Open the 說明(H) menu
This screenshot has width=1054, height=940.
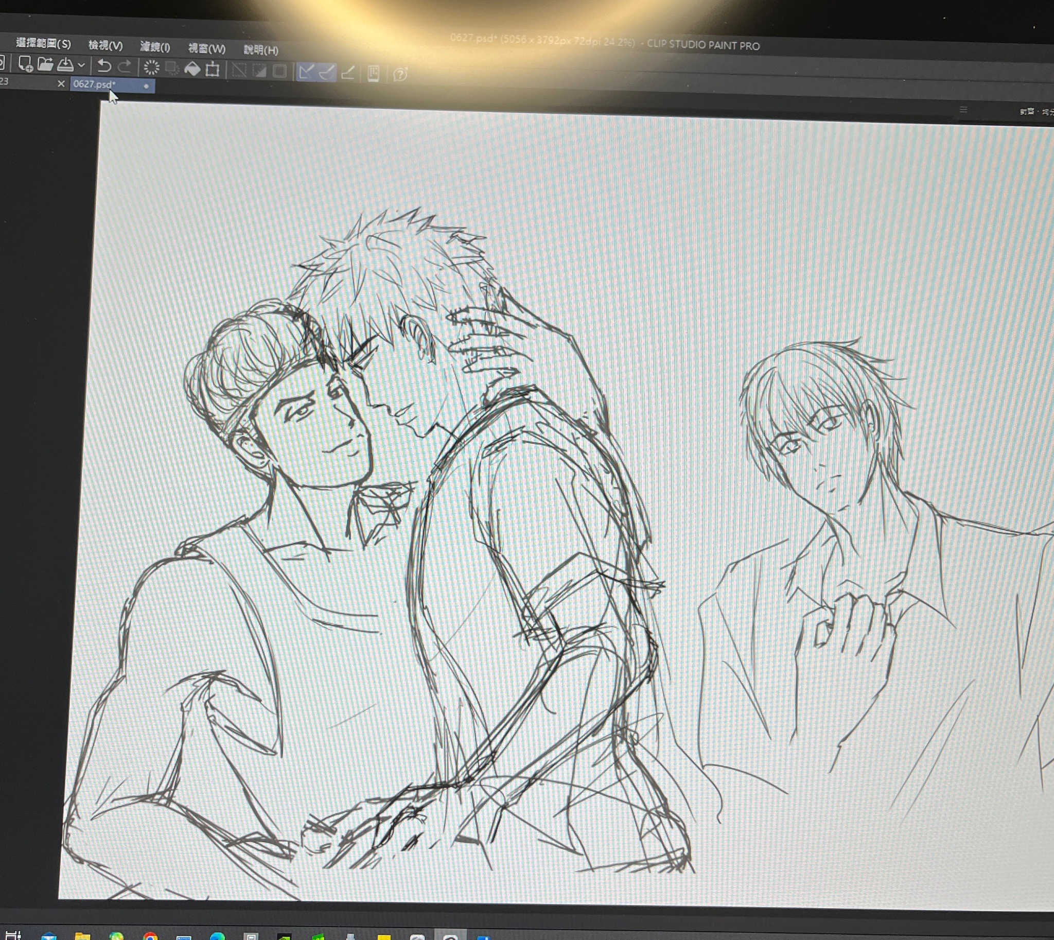(x=261, y=50)
